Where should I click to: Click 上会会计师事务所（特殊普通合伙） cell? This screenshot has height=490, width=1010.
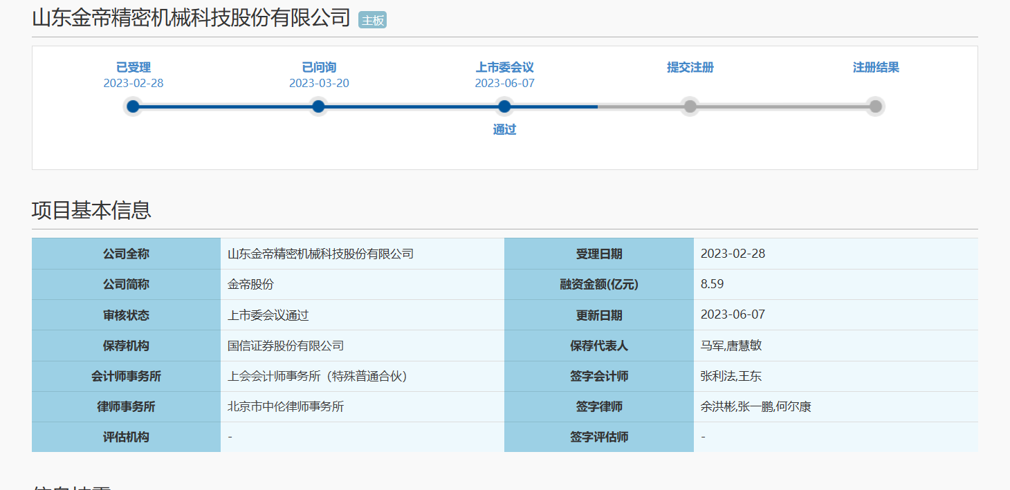click(x=362, y=376)
